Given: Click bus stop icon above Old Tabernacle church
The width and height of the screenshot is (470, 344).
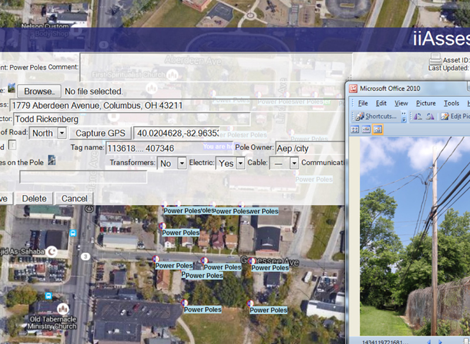Looking at the screenshot, I should (x=48, y=296).
